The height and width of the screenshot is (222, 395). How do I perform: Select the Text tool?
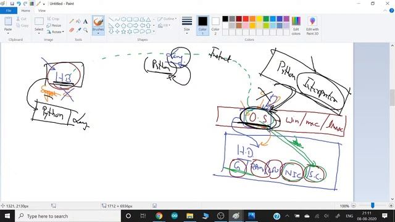[x=85, y=22]
